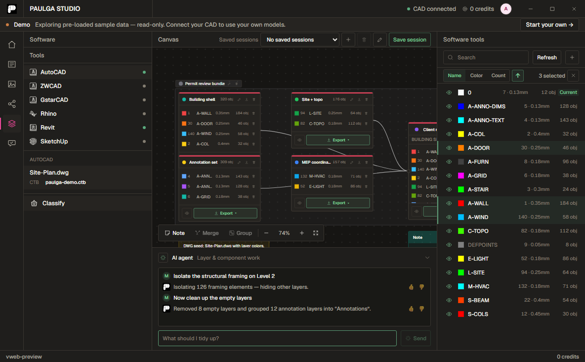
Task: Clear the 3 selected layers
Action: point(574,76)
